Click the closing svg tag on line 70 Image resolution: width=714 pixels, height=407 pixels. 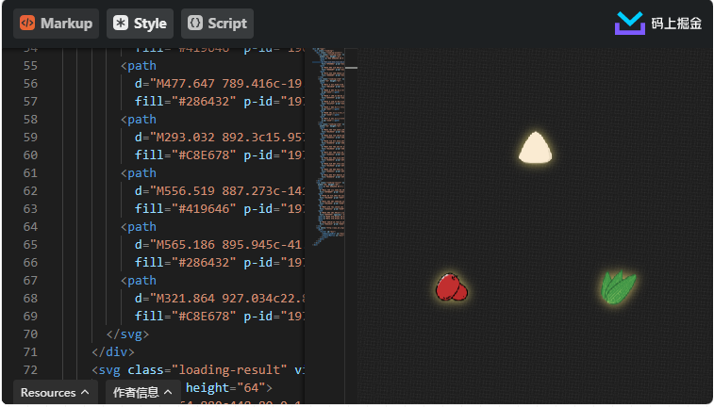tap(127, 334)
